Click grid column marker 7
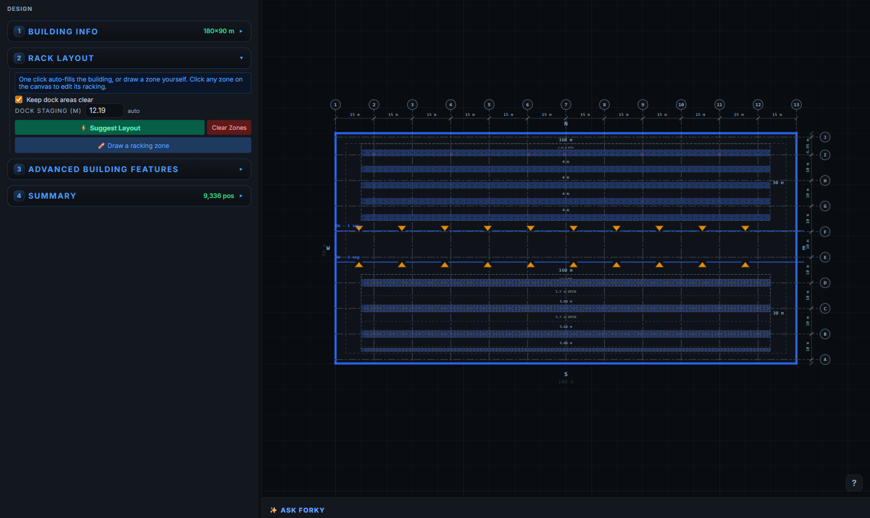This screenshot has height=518, width=870. tap(566, 104)
